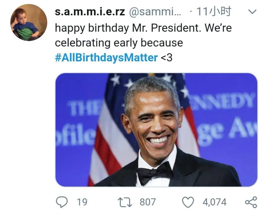Like the tweet with the heart icon
The width and height of the screenshot is (267, 213).
[x=188, y=202]
